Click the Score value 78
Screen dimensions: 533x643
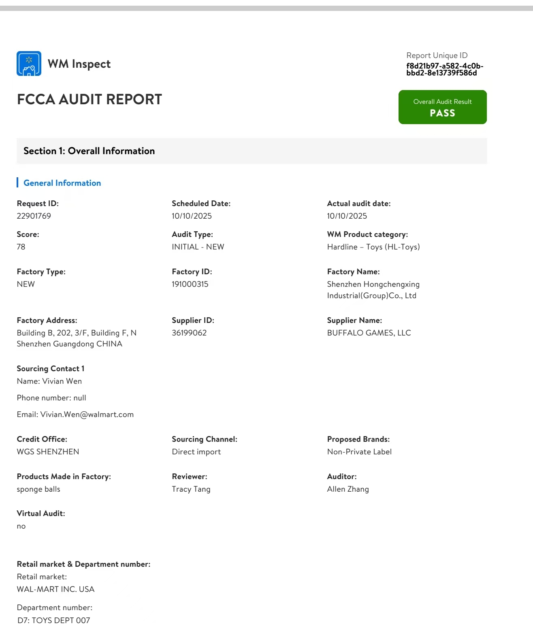pos(21,247)
